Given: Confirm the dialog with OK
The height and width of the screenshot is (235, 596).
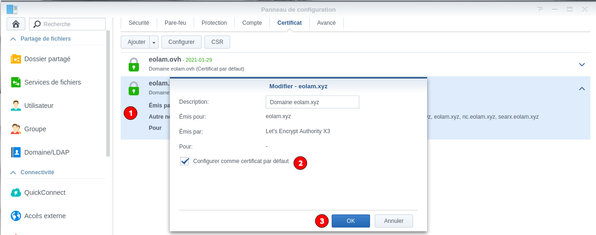Looking at the screenshot, I should point(350,221).
